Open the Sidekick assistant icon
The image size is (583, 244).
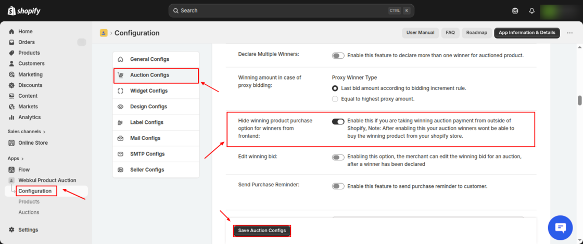tap(515, 11)
